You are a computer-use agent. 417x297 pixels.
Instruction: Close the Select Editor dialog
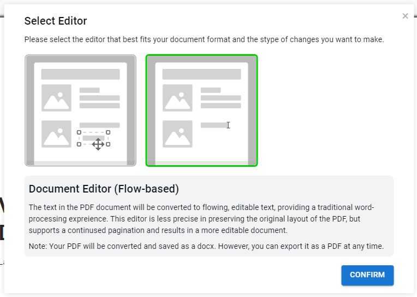(405, 16)
